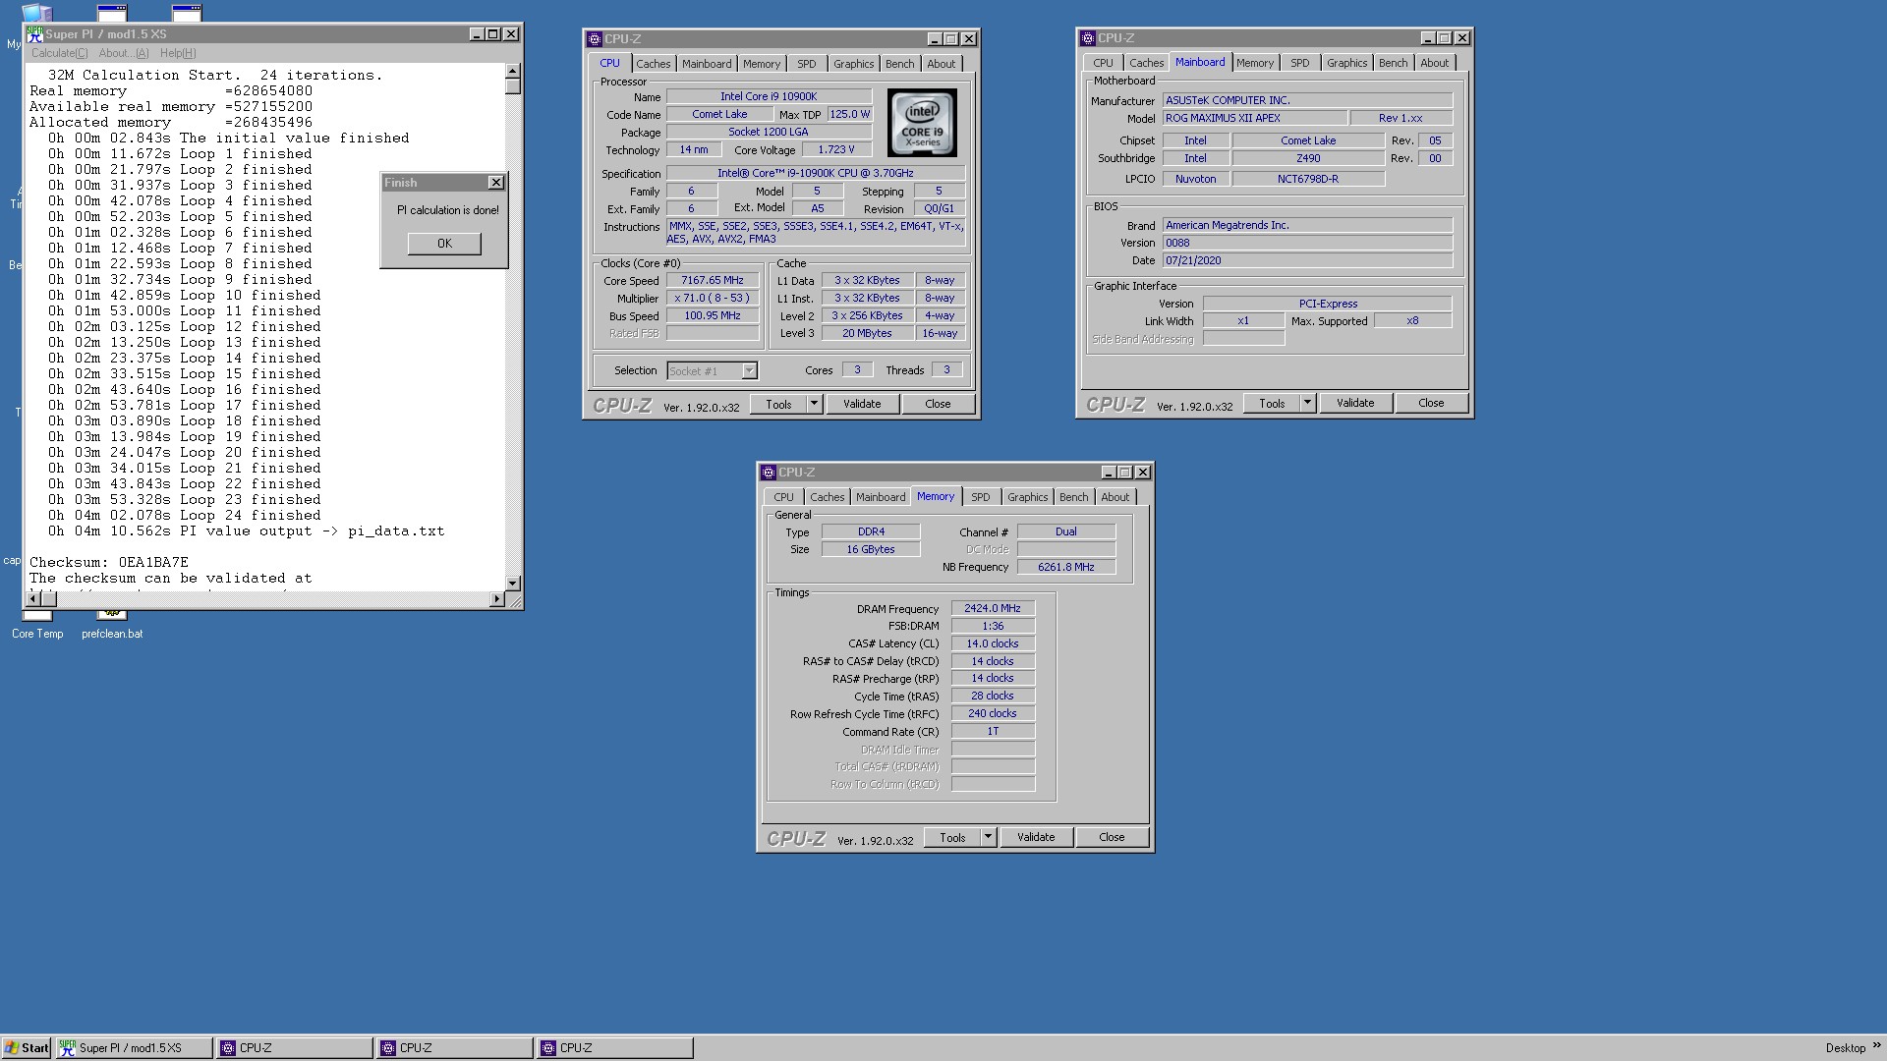The height and width of the screenshot is (1061, 1887).
Task: Minimize the Super PI window
Action: click(x=477, y=34)
